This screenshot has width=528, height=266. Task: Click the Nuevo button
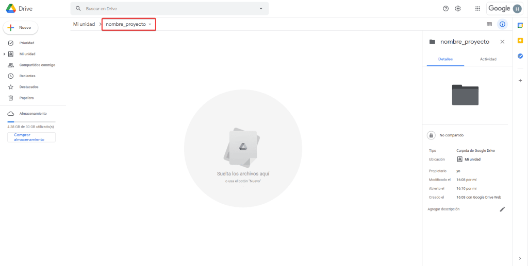point(21,28)
